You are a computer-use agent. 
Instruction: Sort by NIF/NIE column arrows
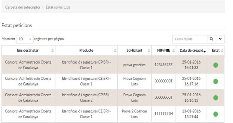tap(173, 51)
